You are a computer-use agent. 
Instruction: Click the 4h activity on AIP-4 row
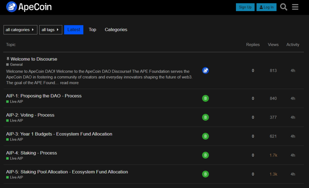click(293, 155)
